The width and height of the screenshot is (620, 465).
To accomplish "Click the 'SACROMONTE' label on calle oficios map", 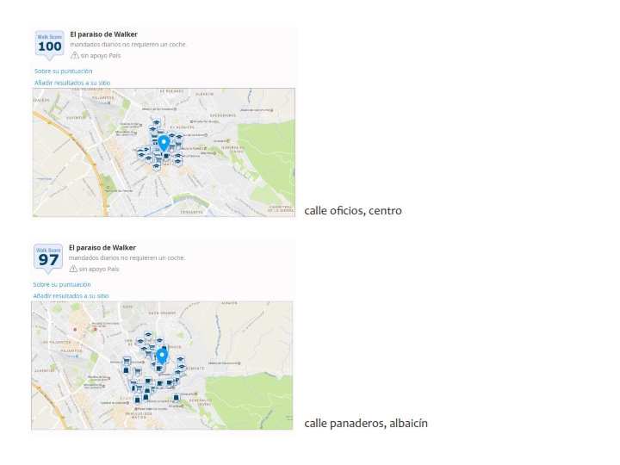I will click(x=223, y=115).
